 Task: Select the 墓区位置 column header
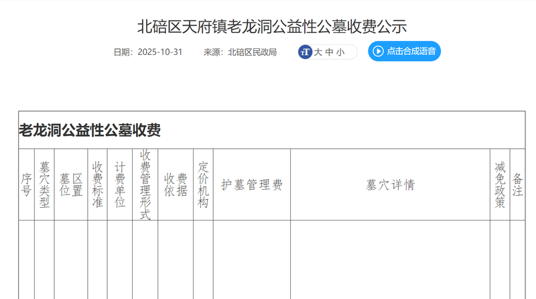pyautogui.click(x=71, y=184)
